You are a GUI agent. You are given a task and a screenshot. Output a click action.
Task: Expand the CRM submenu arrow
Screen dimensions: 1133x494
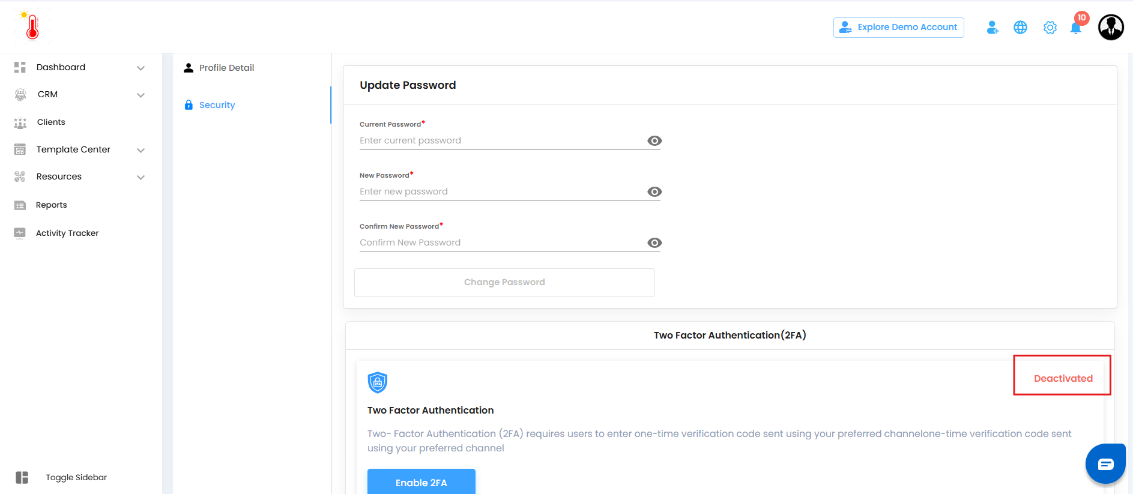click(x=141, y=95)
